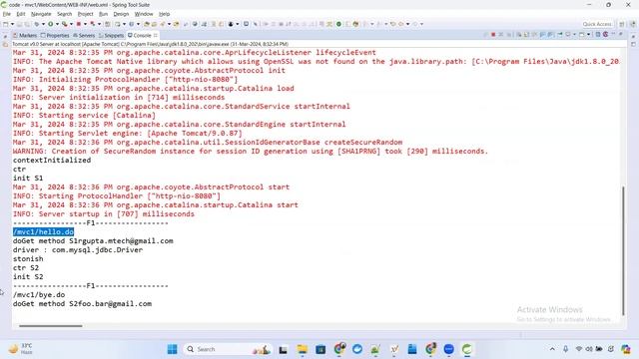Image resolution: width=639 pixels, height=359 pixels.
Task: Toggle Word Wrap in console toolbar
Action: (x=533, y=34)
